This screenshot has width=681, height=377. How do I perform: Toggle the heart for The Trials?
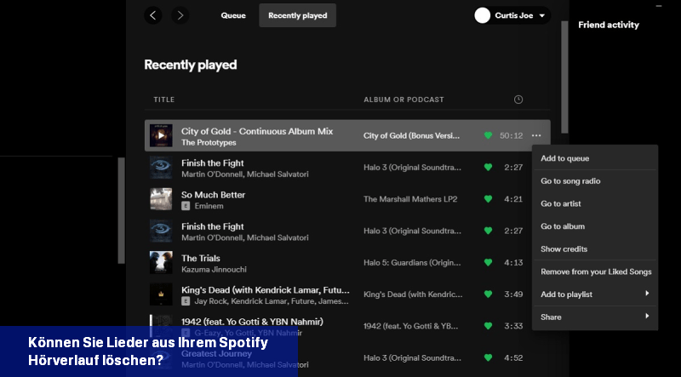pyautogui.click(x=488, y=262)
